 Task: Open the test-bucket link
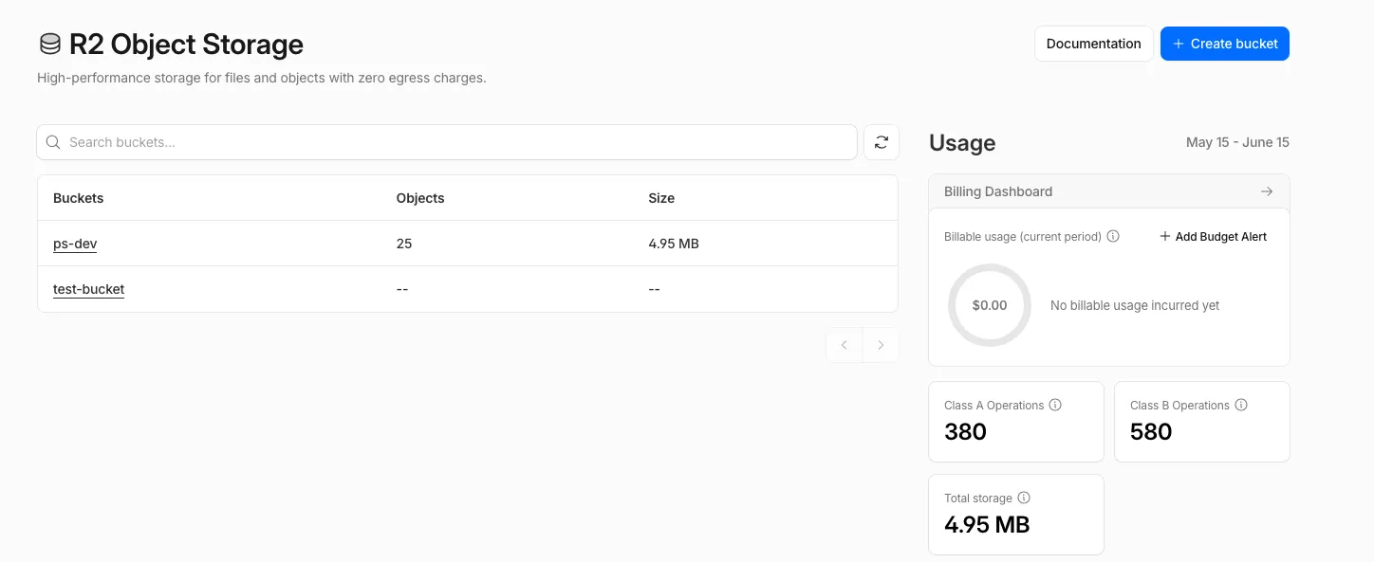click(x=89, y=289)
